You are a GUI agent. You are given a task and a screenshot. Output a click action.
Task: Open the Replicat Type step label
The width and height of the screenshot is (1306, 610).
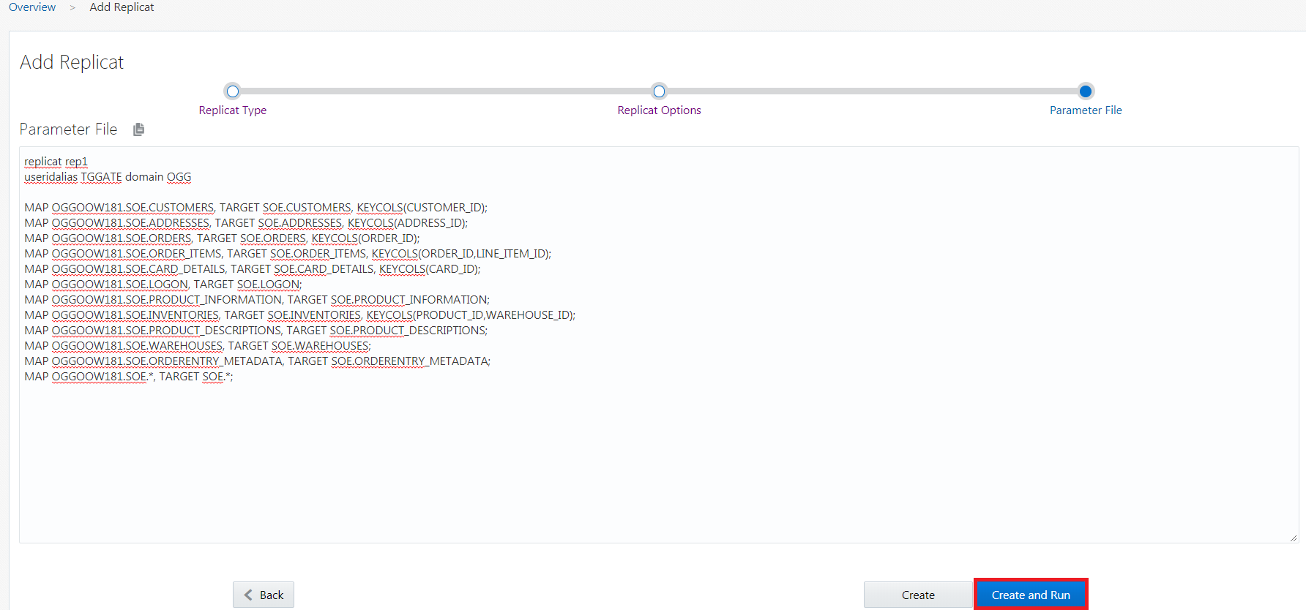[233, 110]
